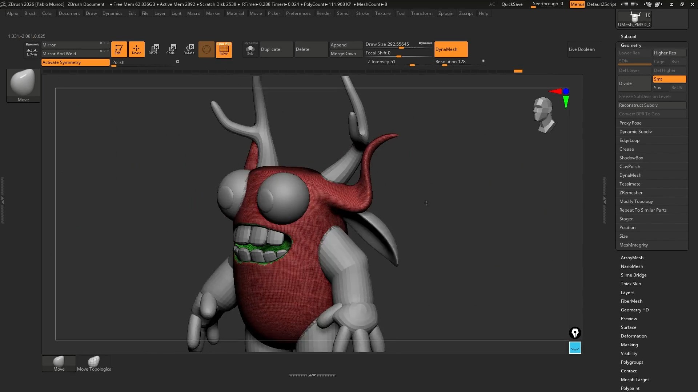Toggle the Smt smooth option
698x392 pixels.
[x=669, y=79]
